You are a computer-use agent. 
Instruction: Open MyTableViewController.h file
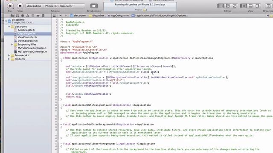click(x=32, y=48)
